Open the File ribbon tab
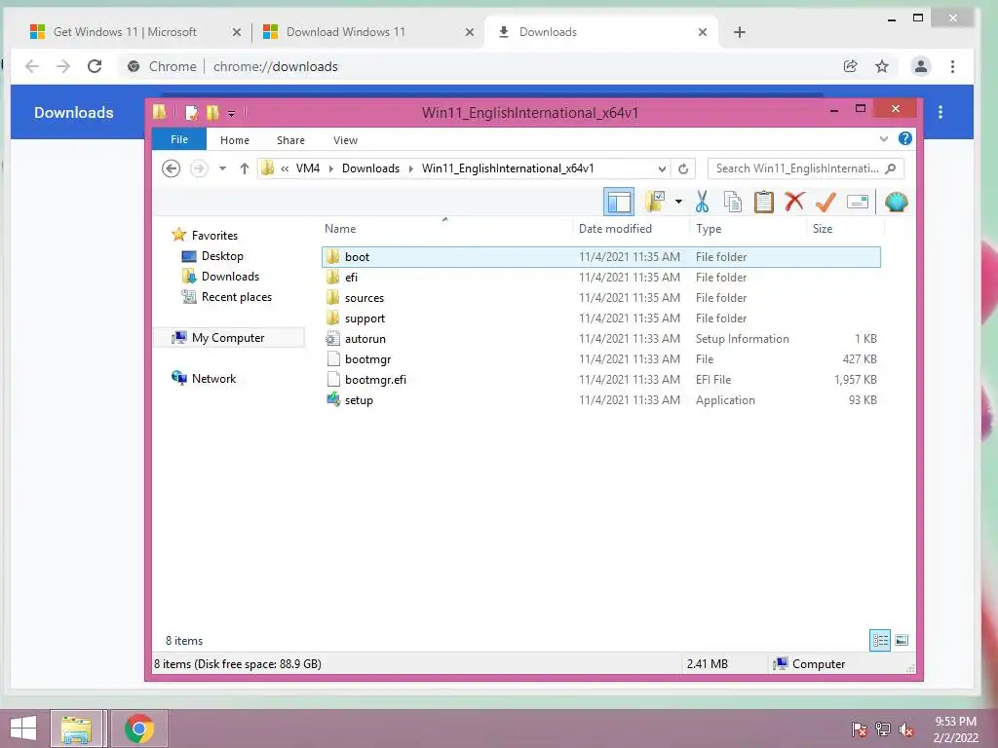 179,139
